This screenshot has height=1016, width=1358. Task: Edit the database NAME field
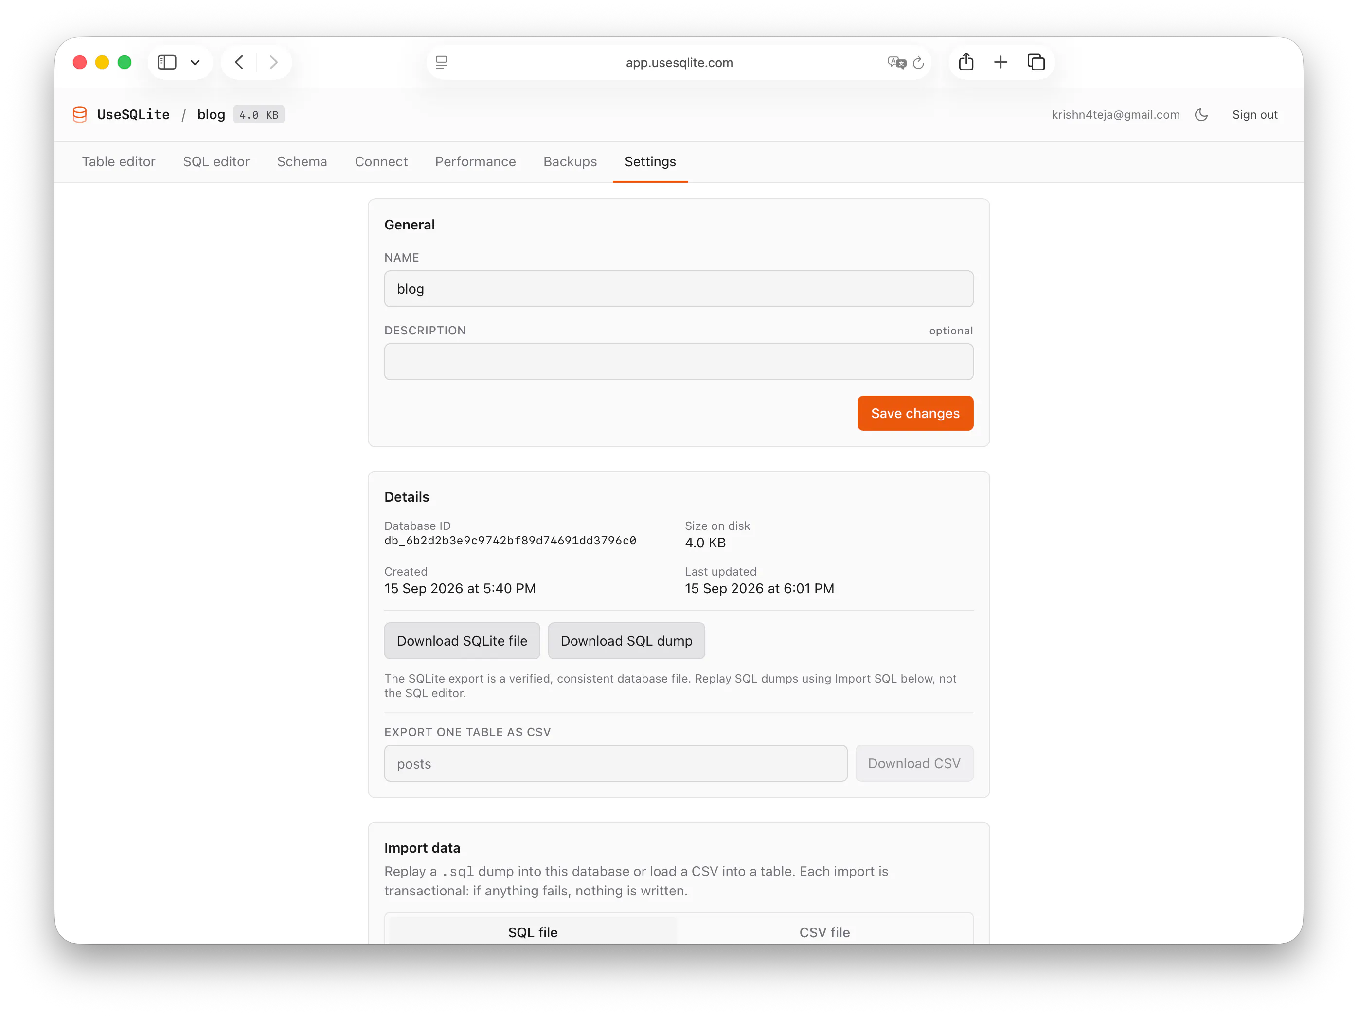[x=679, y=288]
